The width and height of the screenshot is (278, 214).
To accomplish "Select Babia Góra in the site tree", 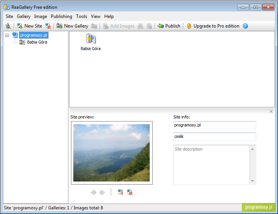I will tap(37, 42).
